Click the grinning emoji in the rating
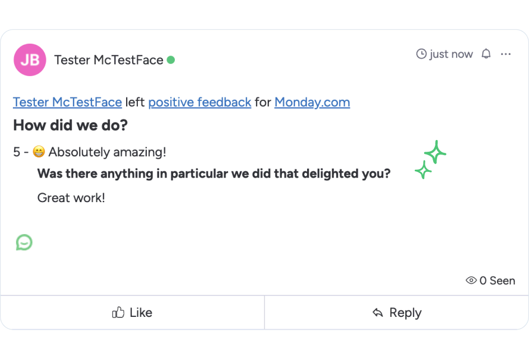Screen dimensions: 529x360 pos(39,152)
